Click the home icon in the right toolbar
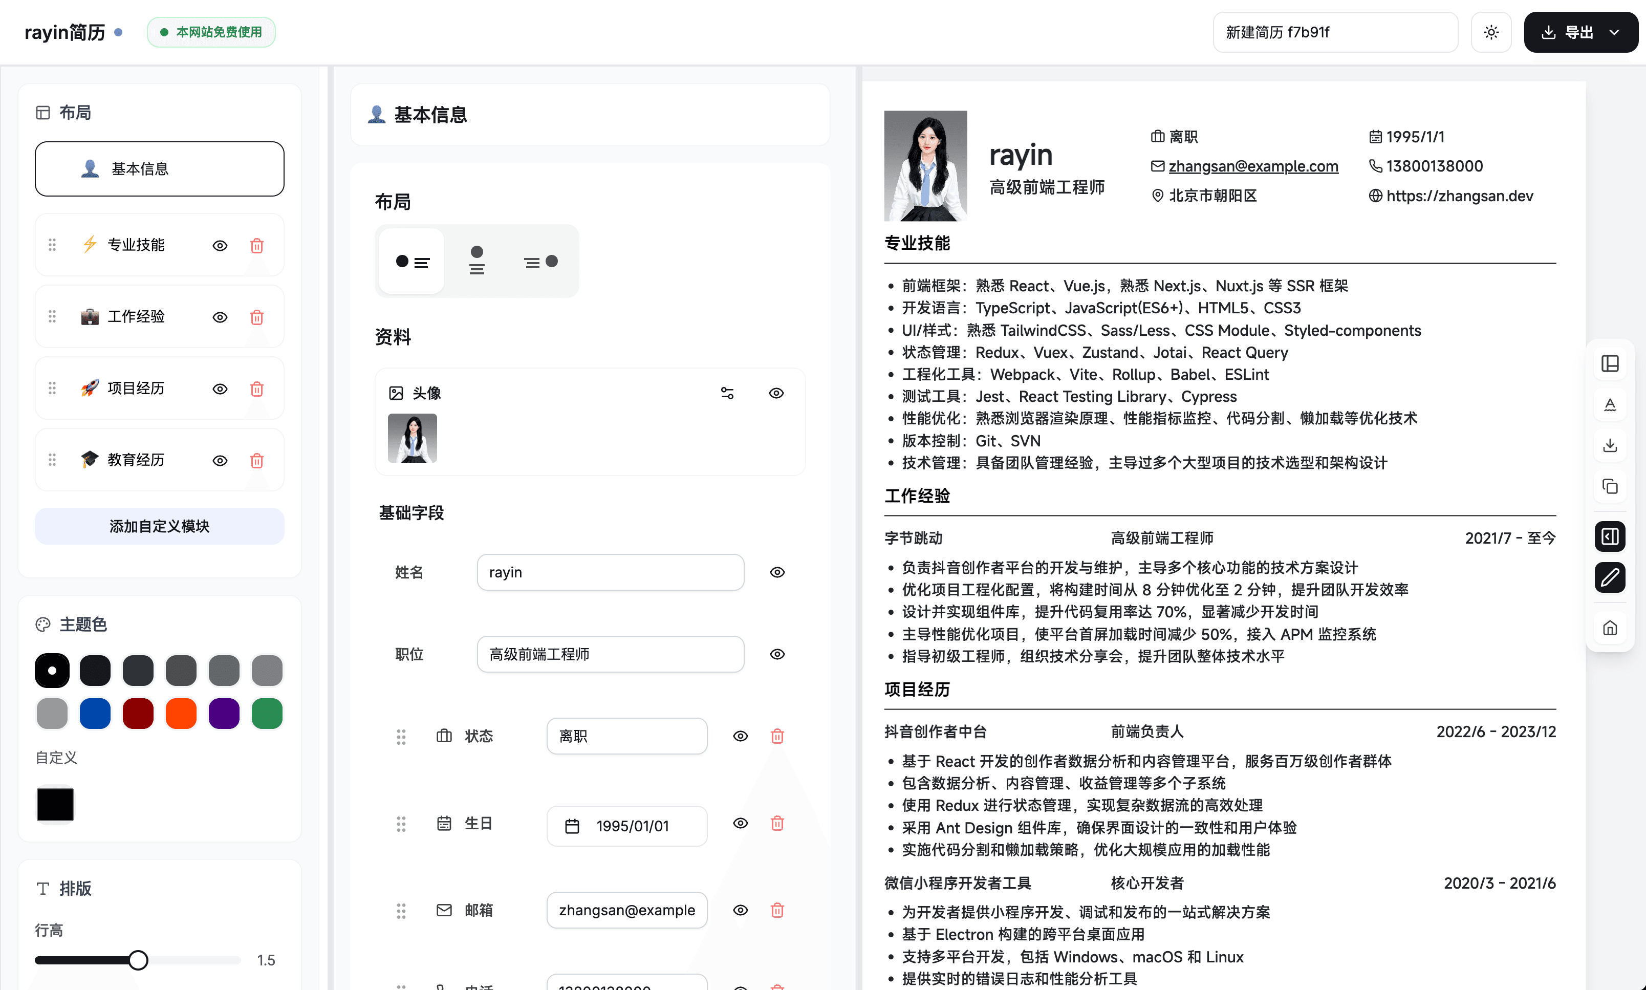The image size is (1646, 990). (x=1609, y=628)
